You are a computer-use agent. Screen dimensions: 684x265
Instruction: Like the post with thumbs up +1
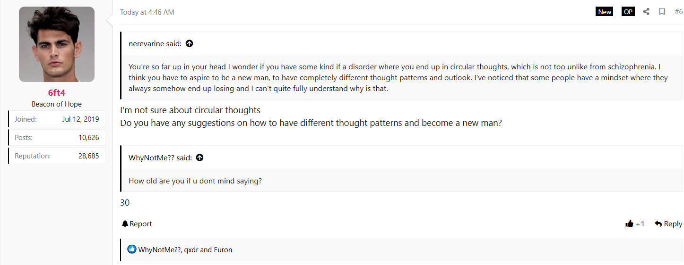(629, 224)
